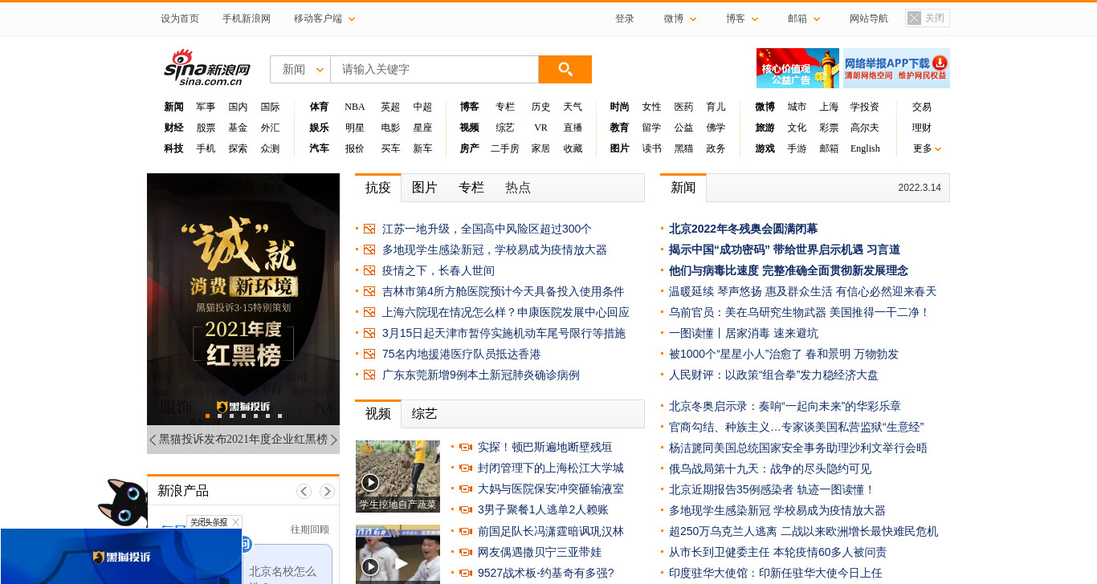1097x584 pixels.
Task: Open the 北京名校怎么选 product card
Action: point(287,565)
